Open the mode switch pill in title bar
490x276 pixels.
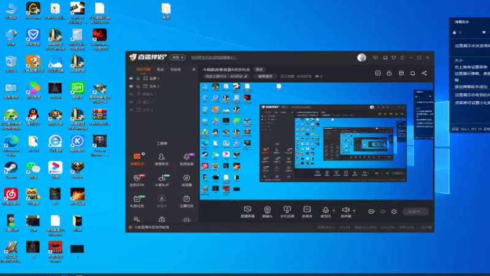(x=178, y=58)
